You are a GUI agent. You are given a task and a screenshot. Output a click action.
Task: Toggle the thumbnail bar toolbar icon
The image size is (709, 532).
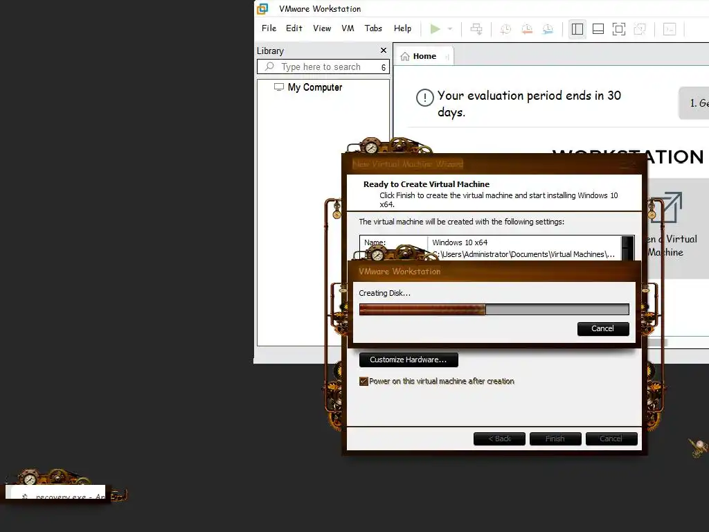(x=598, y=29)
